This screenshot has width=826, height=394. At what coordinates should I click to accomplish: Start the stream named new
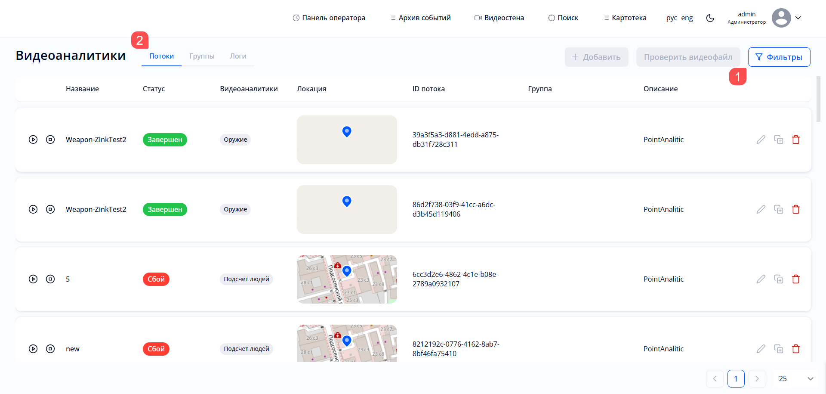click(x=33, y=349)
